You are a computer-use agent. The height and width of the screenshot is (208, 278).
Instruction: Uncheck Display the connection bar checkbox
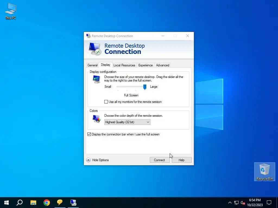point(89,134)
